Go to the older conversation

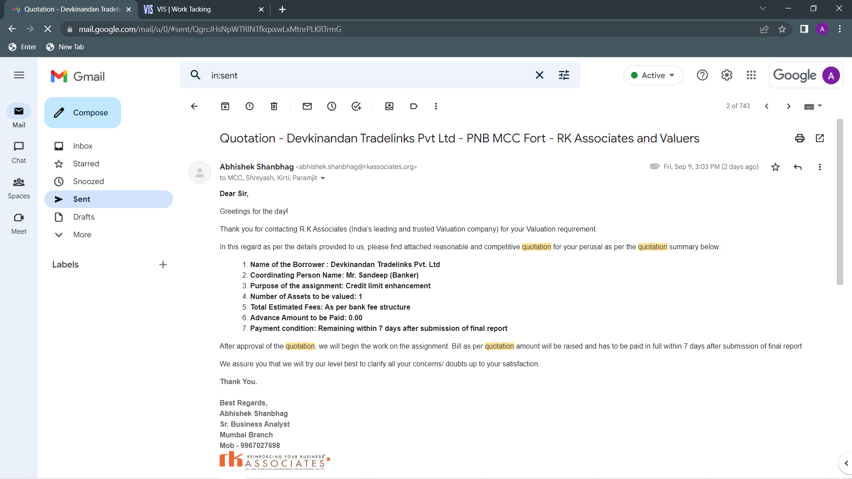[x=789, y=106]
